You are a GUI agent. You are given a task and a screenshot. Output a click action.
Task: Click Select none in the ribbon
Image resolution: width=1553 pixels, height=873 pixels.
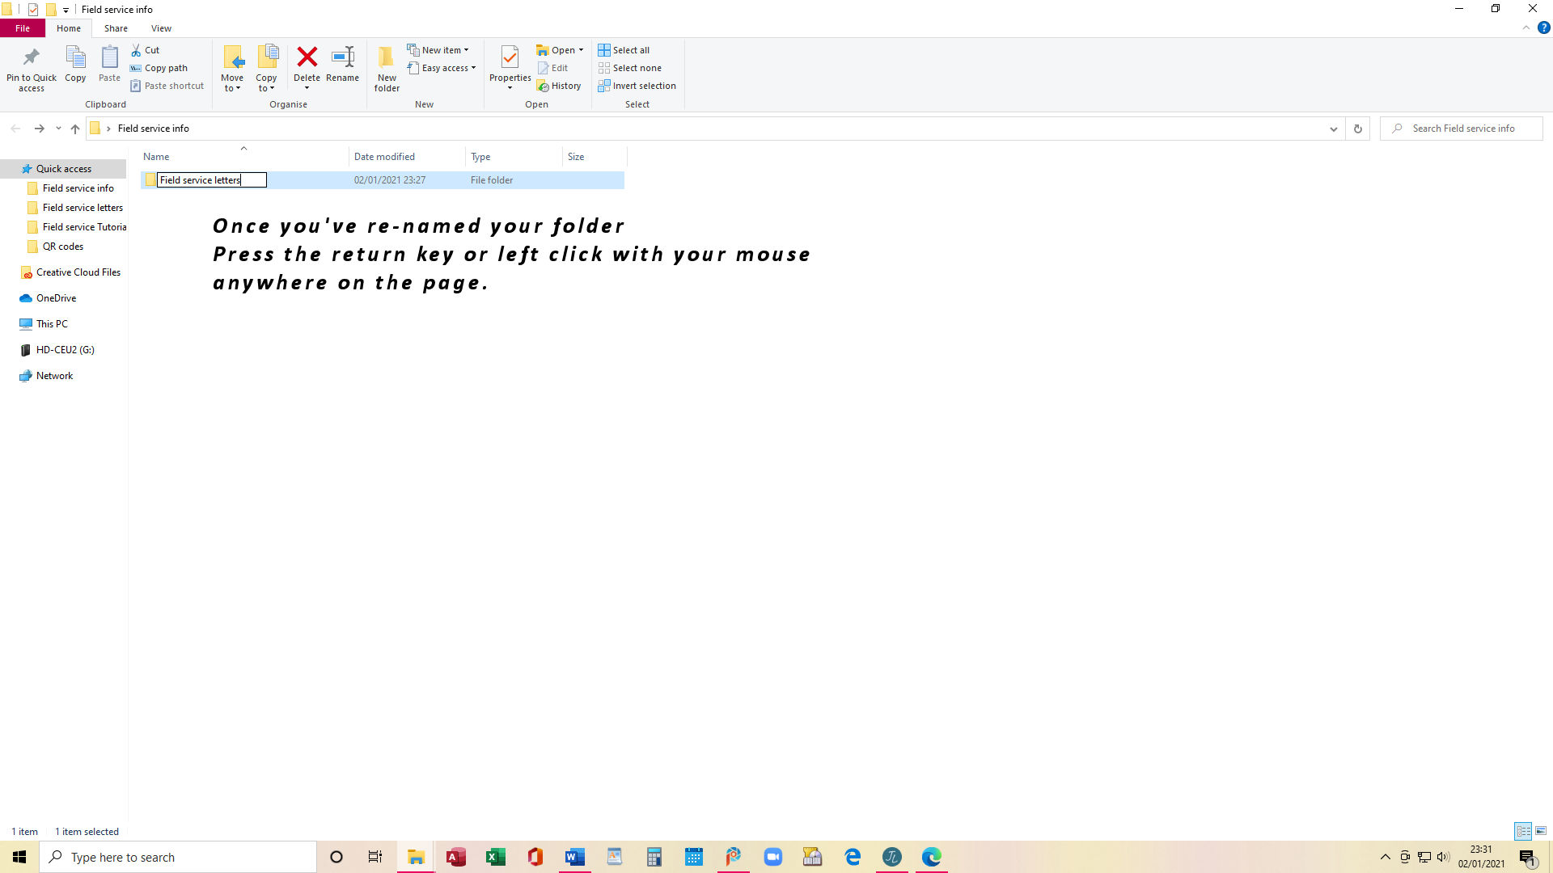coord(630,68)
